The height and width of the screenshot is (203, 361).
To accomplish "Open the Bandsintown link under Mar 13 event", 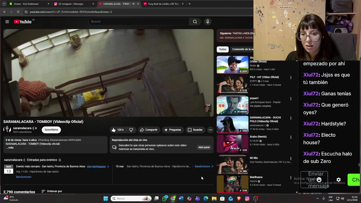I will pyautogui.click(x=24, y=177).
